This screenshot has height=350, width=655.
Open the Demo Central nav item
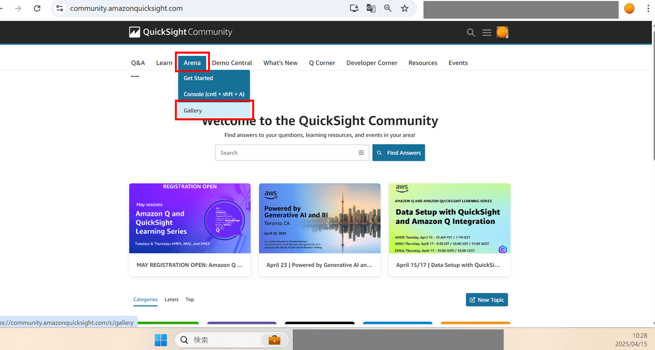click(x=232, y=63)
